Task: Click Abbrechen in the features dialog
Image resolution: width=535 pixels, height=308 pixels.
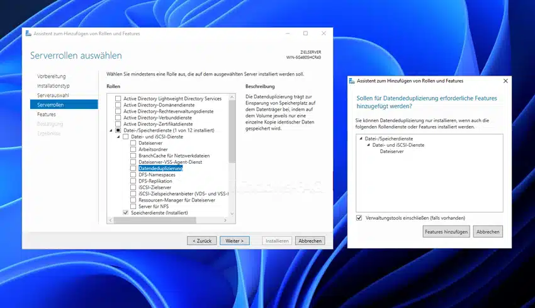Action: click(x=488, y=232)
